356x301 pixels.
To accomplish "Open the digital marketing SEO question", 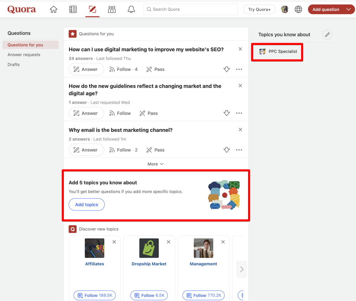I will [x=146, y=49].
